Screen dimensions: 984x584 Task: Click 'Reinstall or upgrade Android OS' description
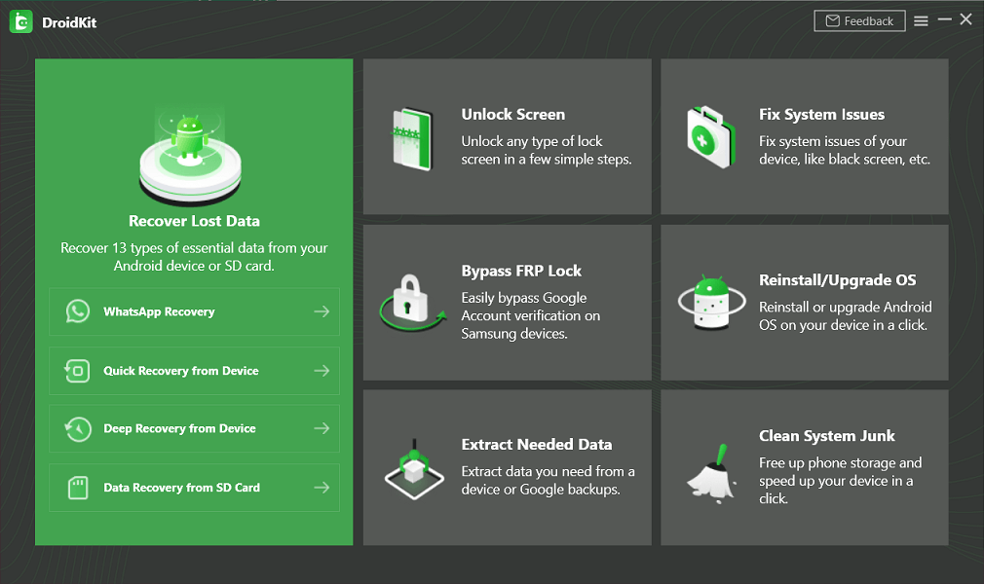846,315
